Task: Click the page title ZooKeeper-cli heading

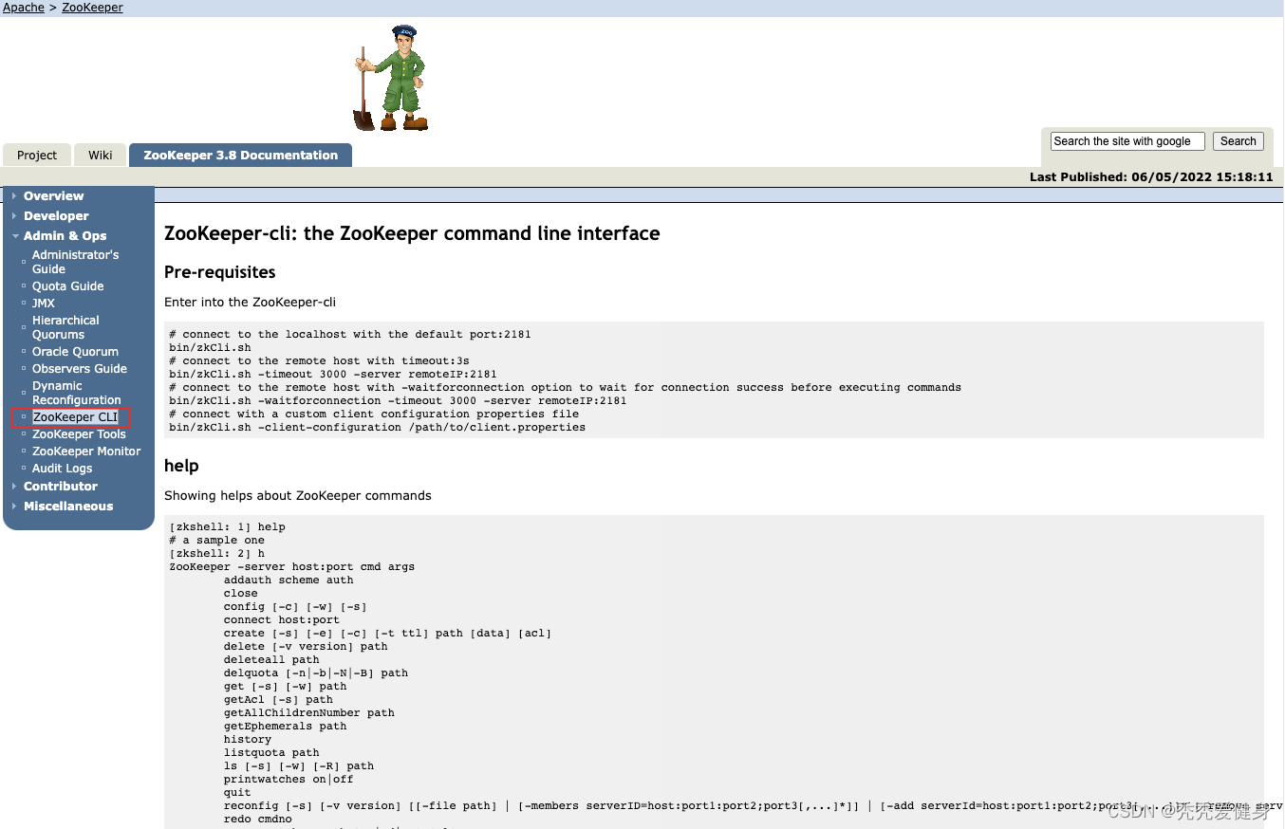Action: tap(412, 233)
